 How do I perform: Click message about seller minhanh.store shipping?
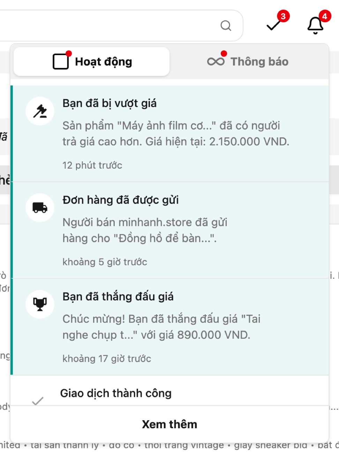pos(145,230)
